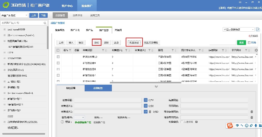
Task: Click the 导出 button in the toolbar
Action: tap(81, 43)
